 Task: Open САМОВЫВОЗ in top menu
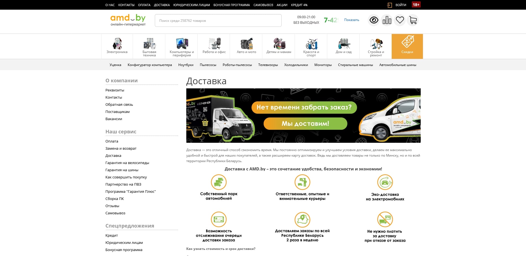tap(263, 5)
